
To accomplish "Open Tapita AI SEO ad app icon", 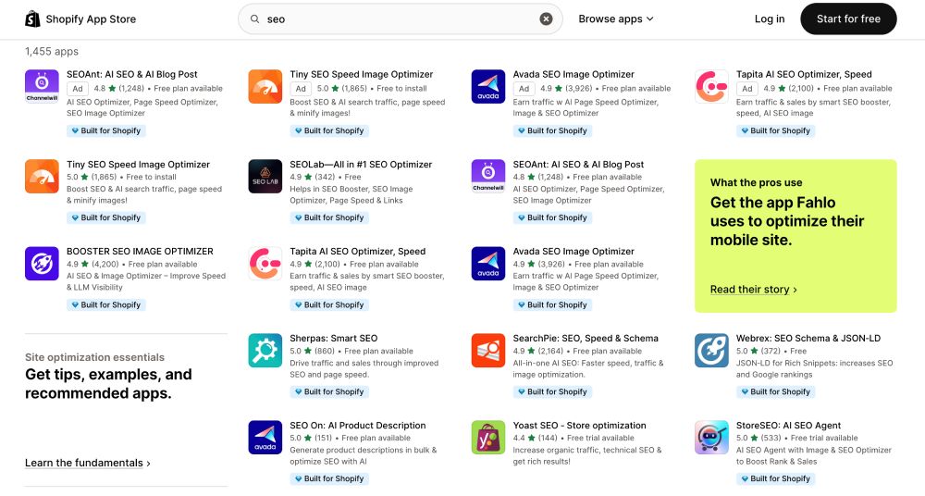I will coord(711,86).
